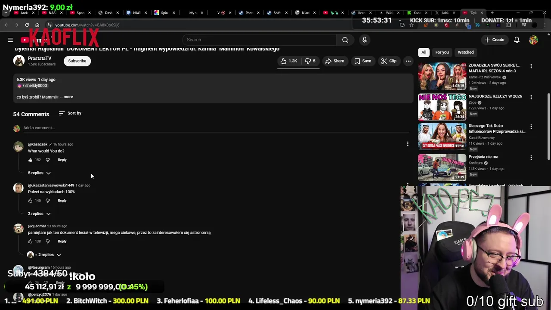Open a new browser tab

[492, 12]
